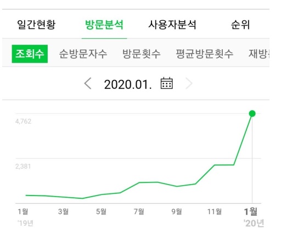The image size is (281, 235).
Task: Select the bold 1월 '20년 axis label
Action: coord(254,217)
